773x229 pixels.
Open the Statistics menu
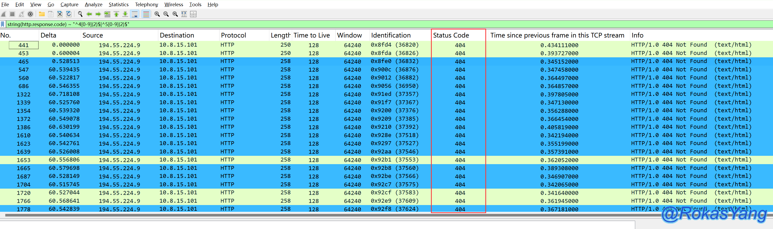click(x=118, y=4)
